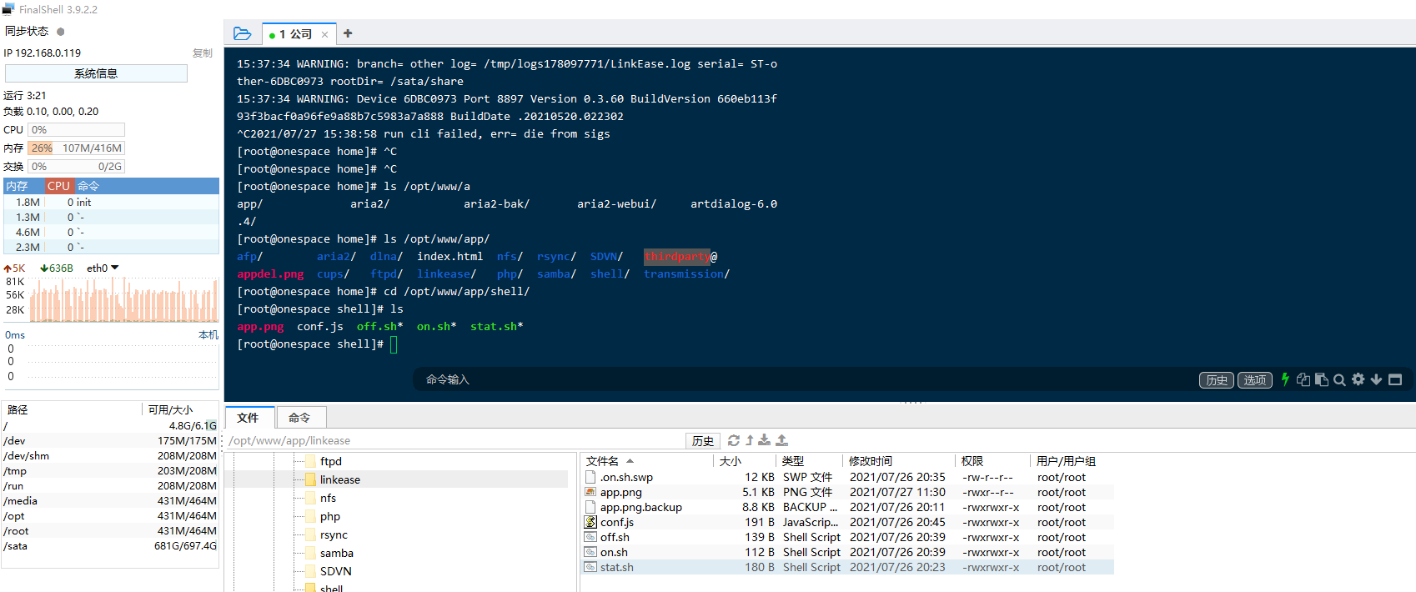This screenshot has width=1416, height=592.
Task: Click the green lightning quick command icon
Action: pyautogui.click(x=1285, y=379)
